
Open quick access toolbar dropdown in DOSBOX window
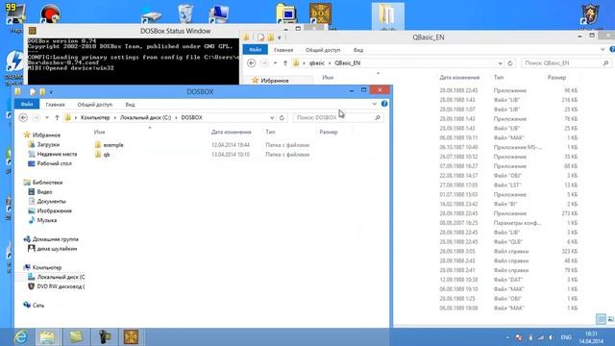click(51, 92)
